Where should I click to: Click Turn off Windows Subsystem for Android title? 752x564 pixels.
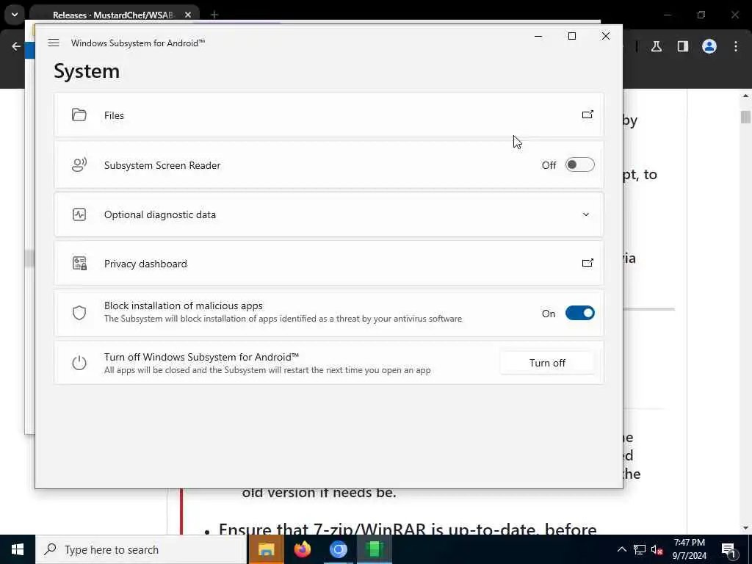coord(201,358)
